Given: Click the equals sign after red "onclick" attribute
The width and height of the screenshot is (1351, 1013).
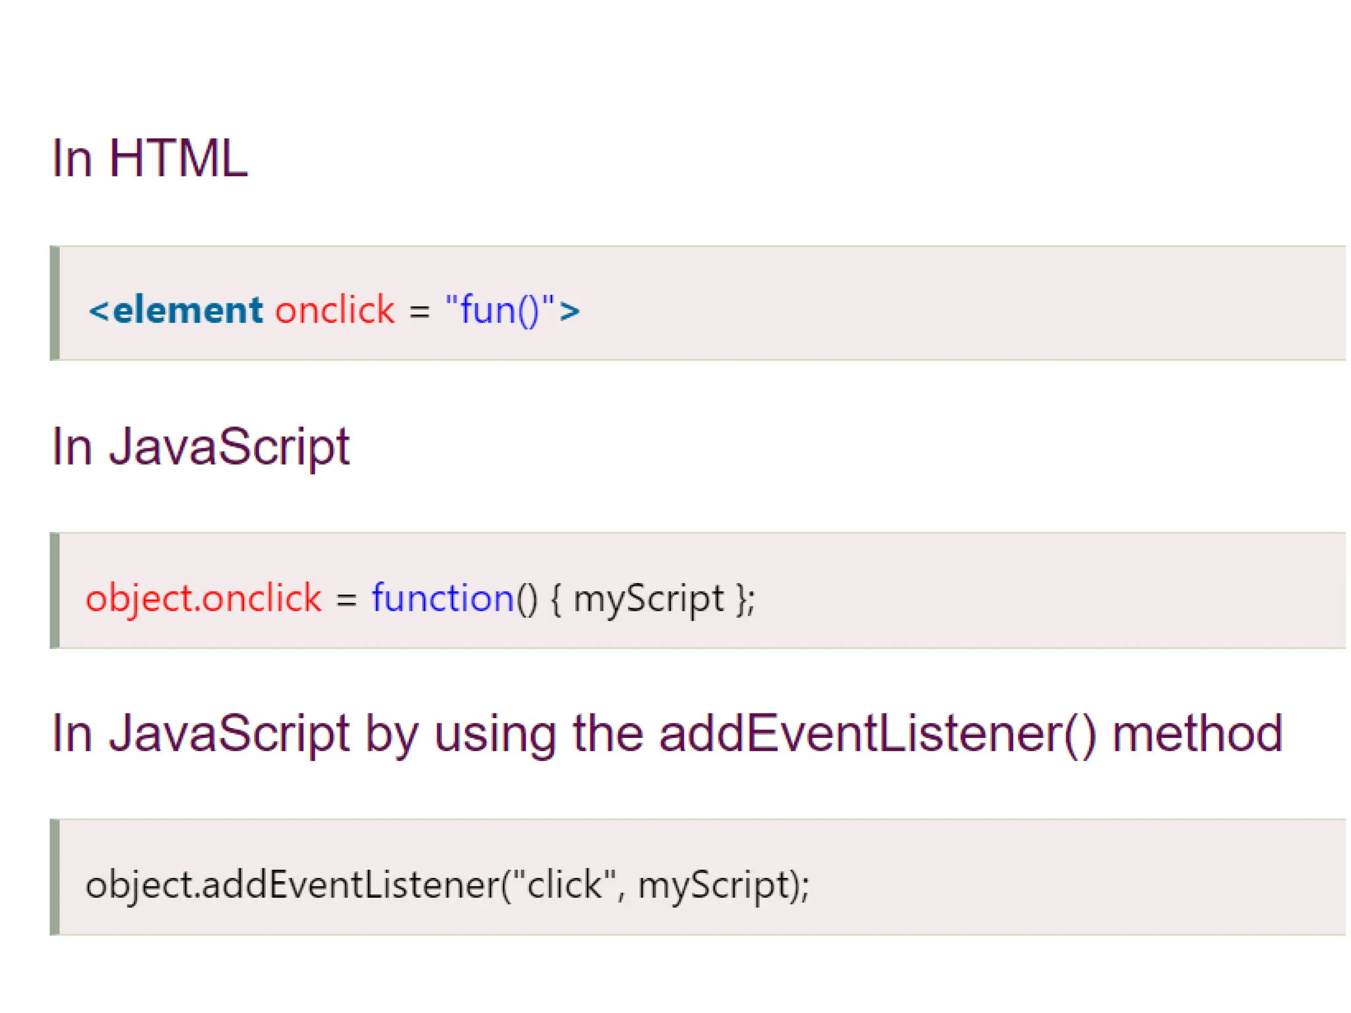Looking at the screenshot, I should (420, 311).
